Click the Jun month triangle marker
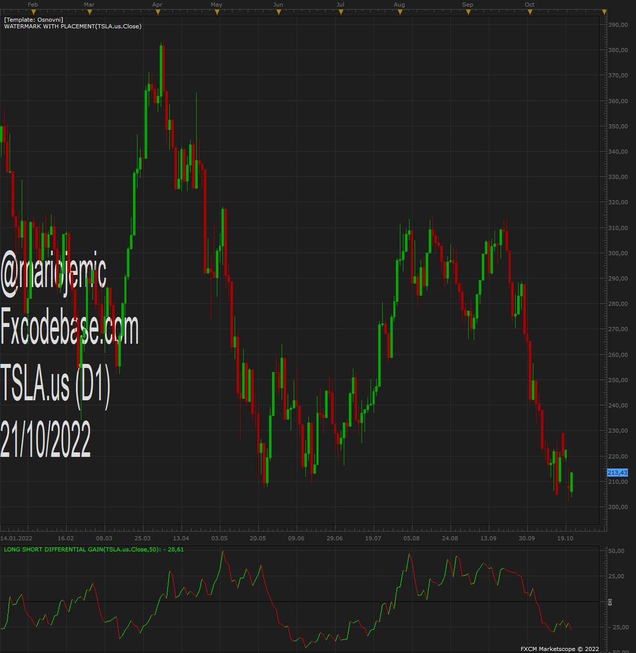The height and width of the screenshot is (653, 636). [x=279, y=12]
